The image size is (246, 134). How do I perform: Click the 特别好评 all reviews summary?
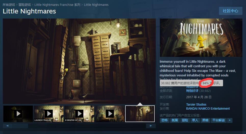coord(192,91)
